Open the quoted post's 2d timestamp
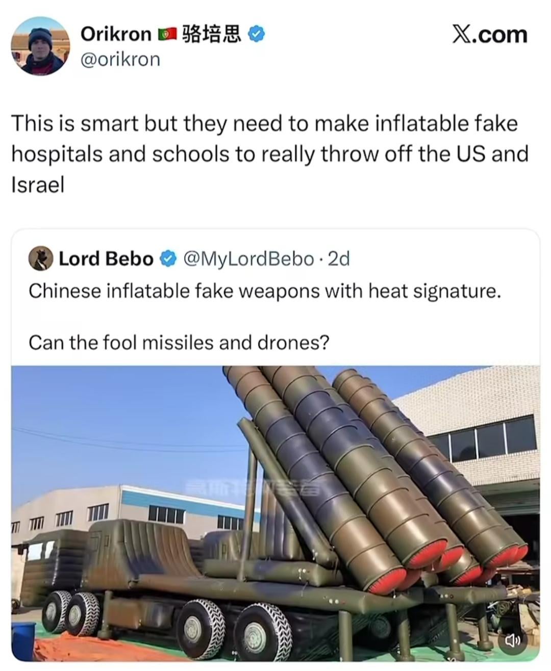Image resolution: width=551 pixels, height=671 pixels. (x=339, y=259)
